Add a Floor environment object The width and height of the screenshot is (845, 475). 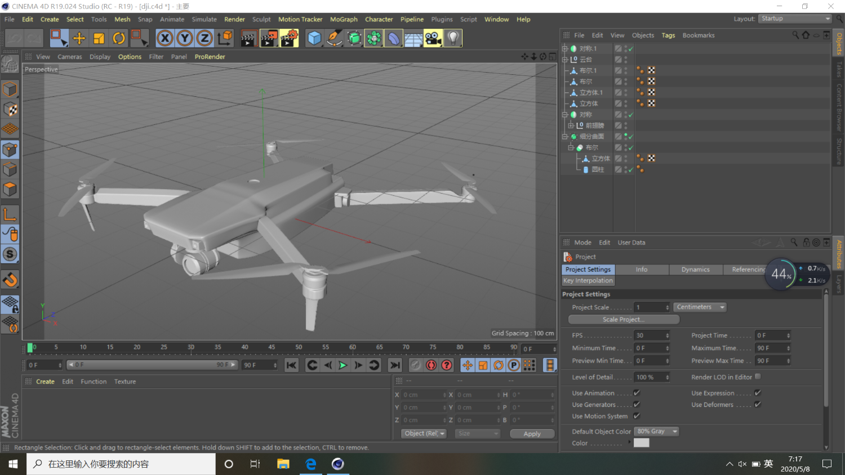click(413, 38)
